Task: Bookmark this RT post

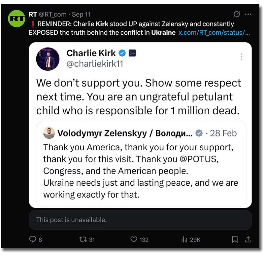Action: tap(235, 239)
